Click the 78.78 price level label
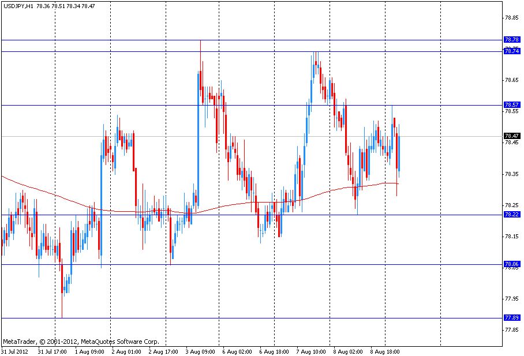 [x=511, y=40]
